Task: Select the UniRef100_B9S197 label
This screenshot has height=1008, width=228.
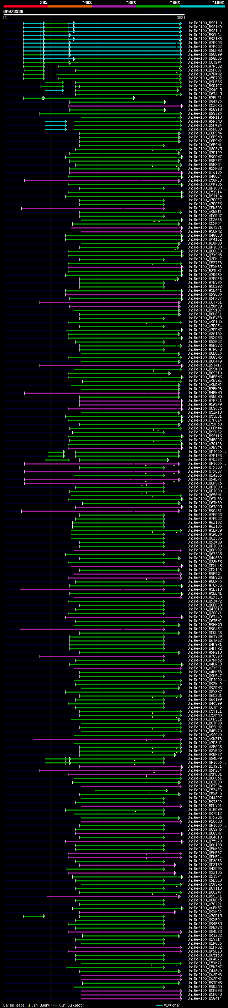Action: (x=204, y=310)
